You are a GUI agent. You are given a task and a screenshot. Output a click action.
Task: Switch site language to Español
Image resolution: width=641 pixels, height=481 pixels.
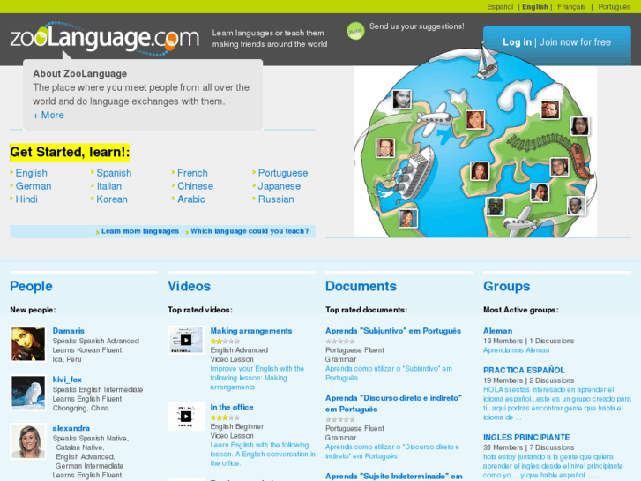click(x=500, y=6)
